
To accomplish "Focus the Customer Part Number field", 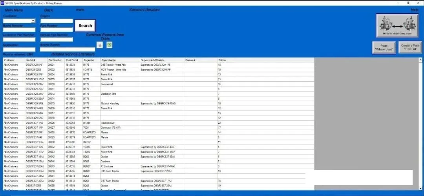I will click(19, 40).
